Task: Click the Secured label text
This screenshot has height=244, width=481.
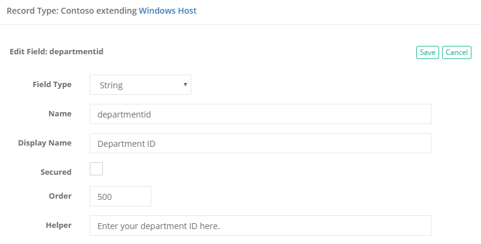Action: coord(56,172)
